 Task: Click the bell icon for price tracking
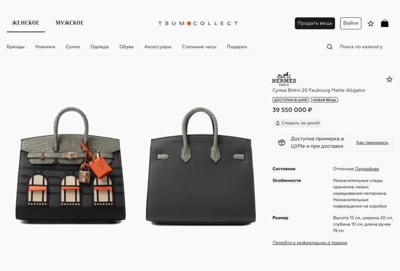point(278,123)
